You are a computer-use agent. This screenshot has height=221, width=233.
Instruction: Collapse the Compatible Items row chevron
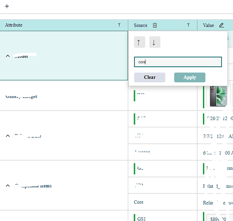[8, 186]
